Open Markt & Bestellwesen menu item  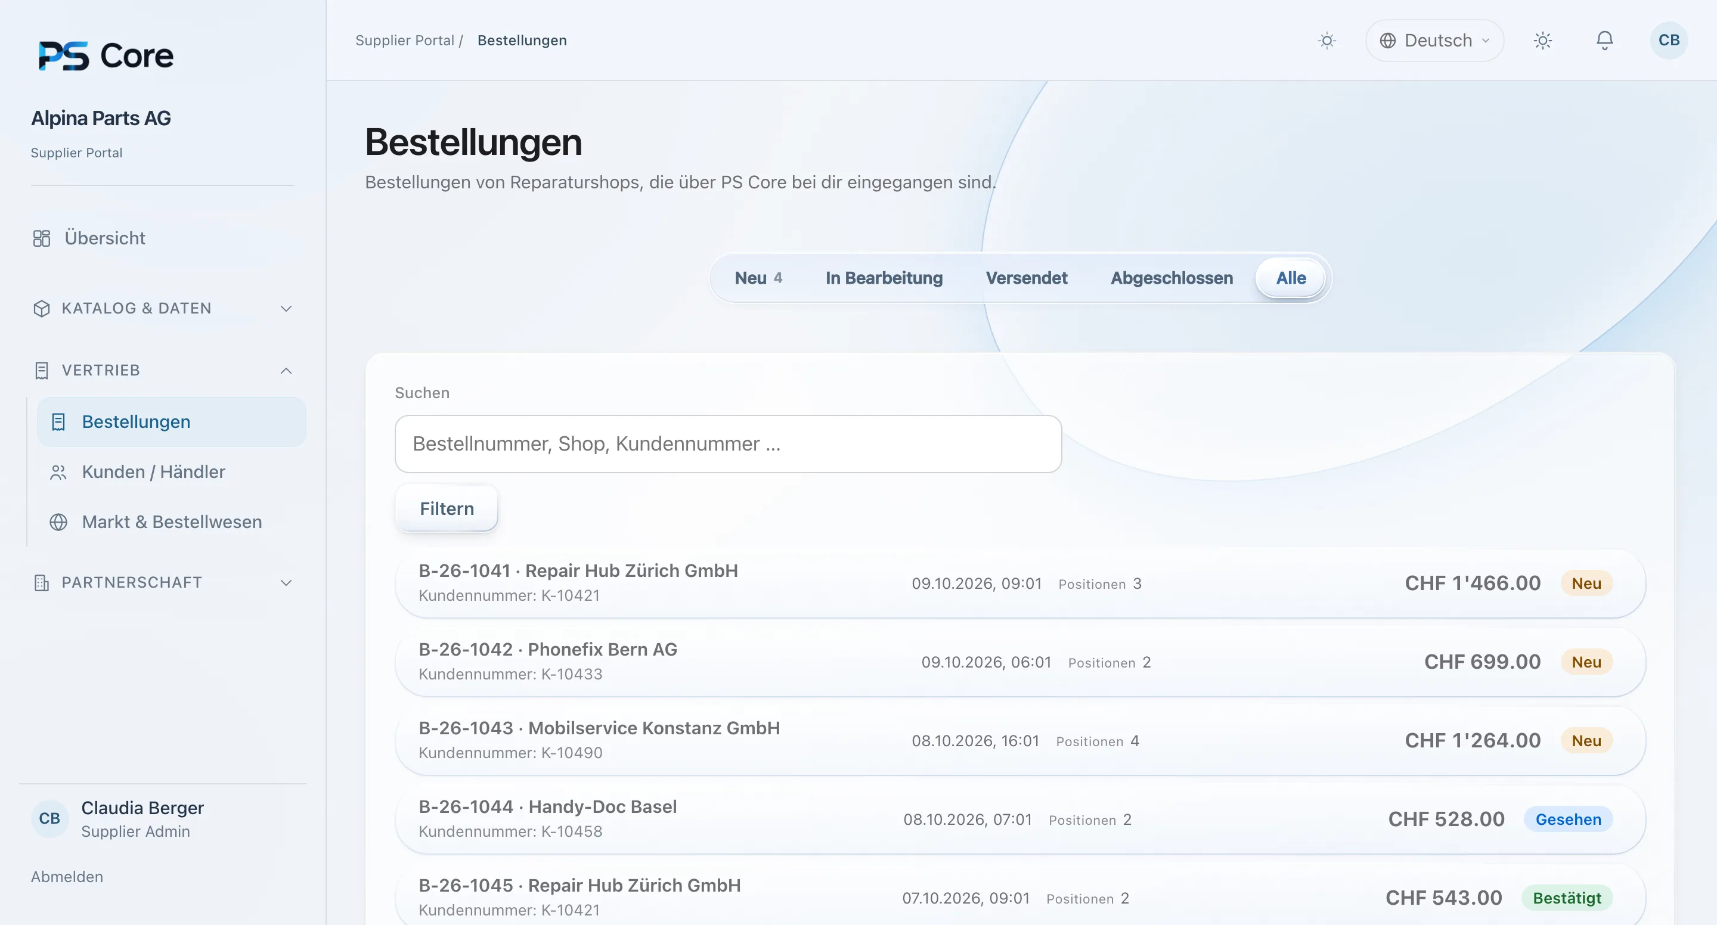[172, 522]
